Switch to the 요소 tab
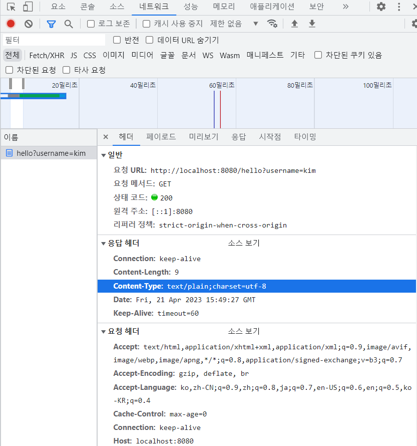 click(58, 7)
